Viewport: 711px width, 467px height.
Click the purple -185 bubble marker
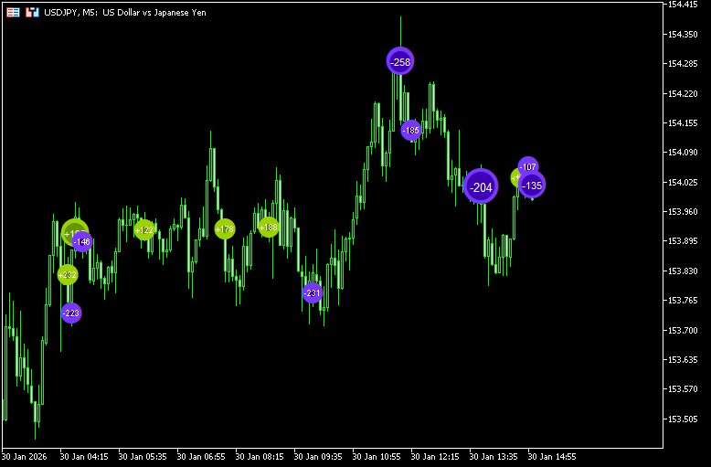pos(411,131)
